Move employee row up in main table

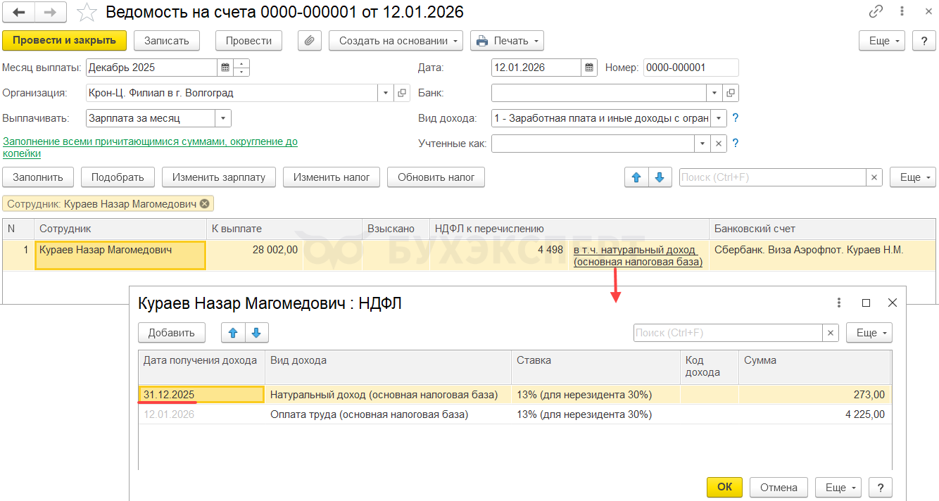click(637, 177)
